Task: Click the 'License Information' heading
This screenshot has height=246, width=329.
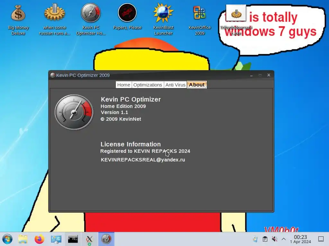Action: [x=130, y=144]
